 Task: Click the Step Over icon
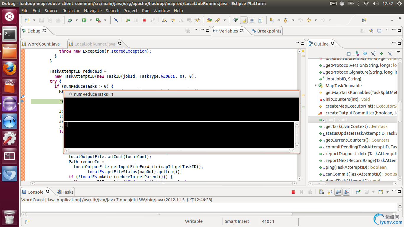coord(173,20)
